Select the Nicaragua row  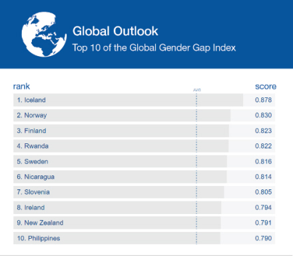point(144,177)
